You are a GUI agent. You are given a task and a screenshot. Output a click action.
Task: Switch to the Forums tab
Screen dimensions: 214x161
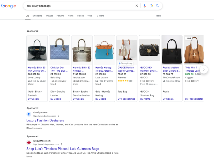[x=60, y=16]
